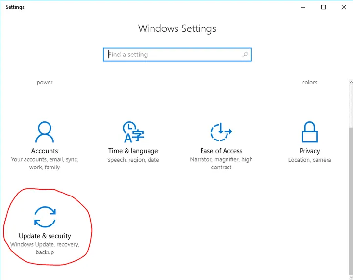353x280 pixels.
Task: Click the 'Accounts' category title
Action: tap(45, 151)
